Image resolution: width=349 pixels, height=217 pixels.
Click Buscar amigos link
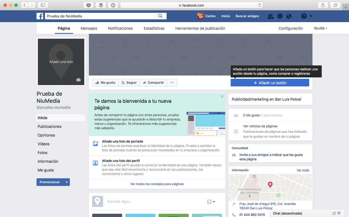tap(247, 16)
